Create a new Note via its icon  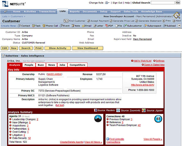point(73,26)
